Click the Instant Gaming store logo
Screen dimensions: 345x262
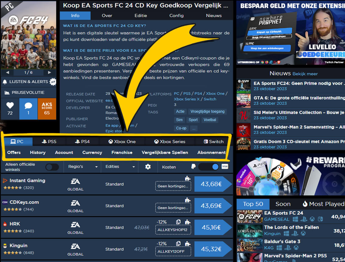pos(5,180)
